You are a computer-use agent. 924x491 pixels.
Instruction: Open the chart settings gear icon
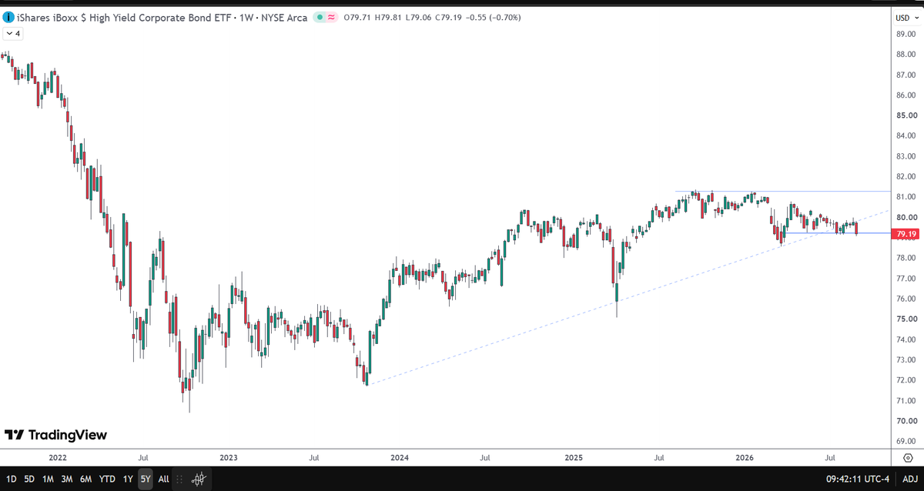click(x=907, y=457)
